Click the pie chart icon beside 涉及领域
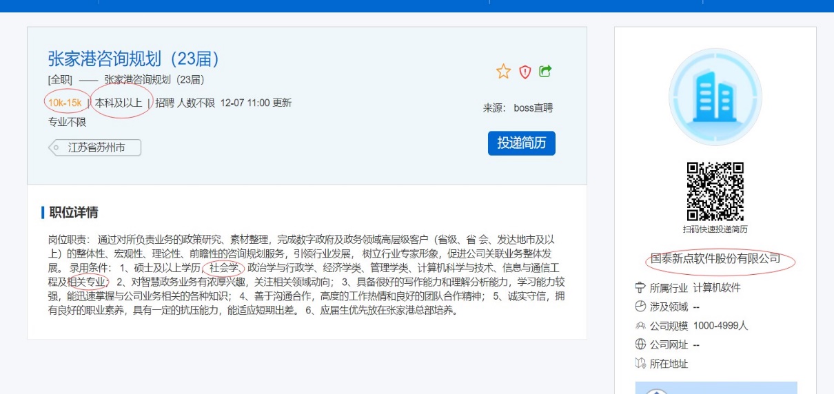 pos(640,307)
